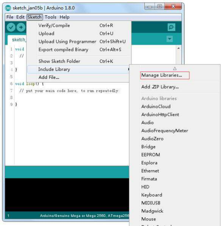Click the editor scrollbar up arrow
The image size is (223, 226).
[179, 48]
